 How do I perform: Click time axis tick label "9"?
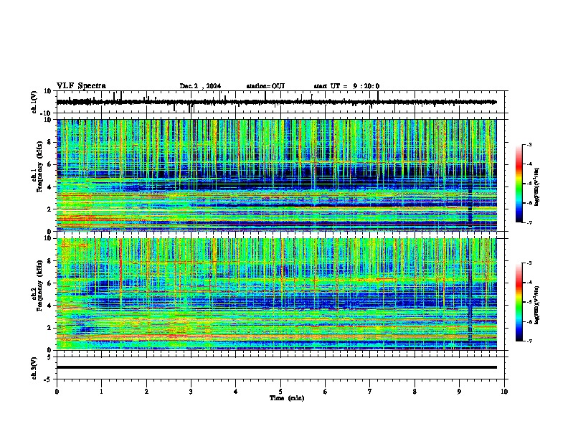click(x=459, y=392)
